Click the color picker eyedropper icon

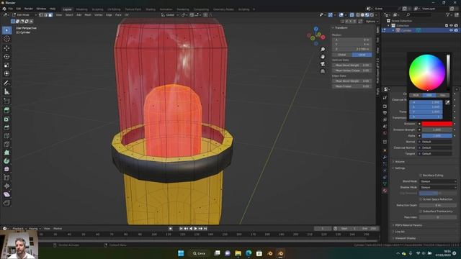447,102
